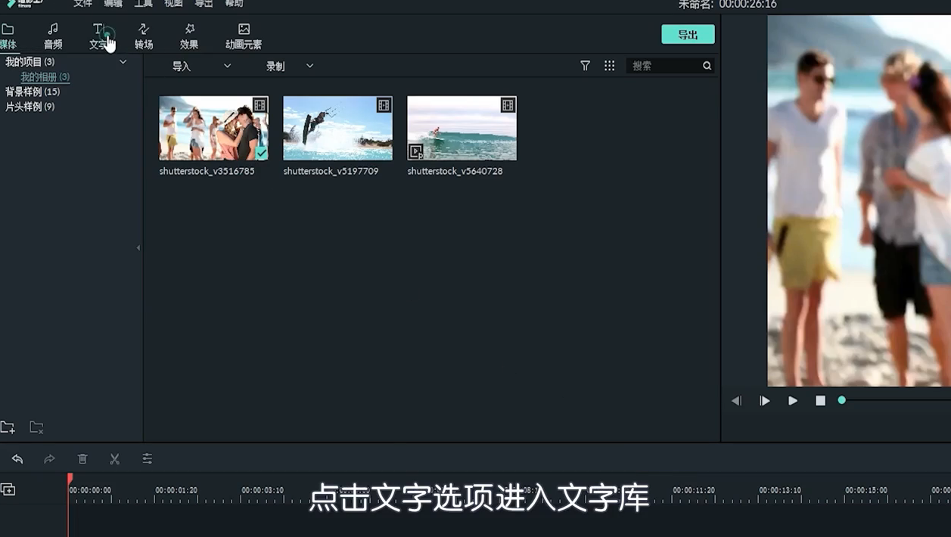Stop the preview playback
Image resolution: width=951 pixels, height=537 pixels.
tap(820, 401)
